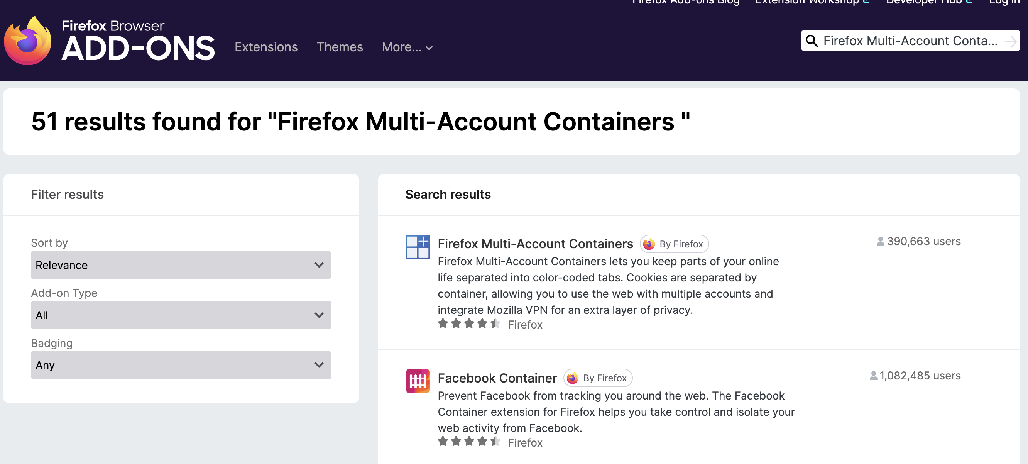1028x464 pixels.
Task: Switch to the Themes section
Action: (340, 47)
